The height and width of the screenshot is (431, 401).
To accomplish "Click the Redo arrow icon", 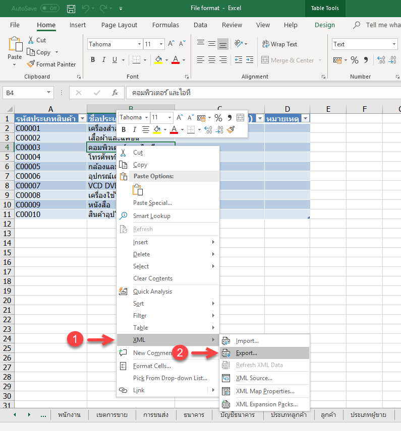I will pyautogui.click(x=103, y=9).
